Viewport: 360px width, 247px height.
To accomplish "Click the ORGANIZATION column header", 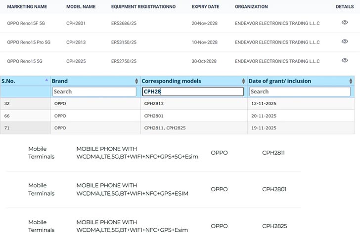I will pos(251,7).
